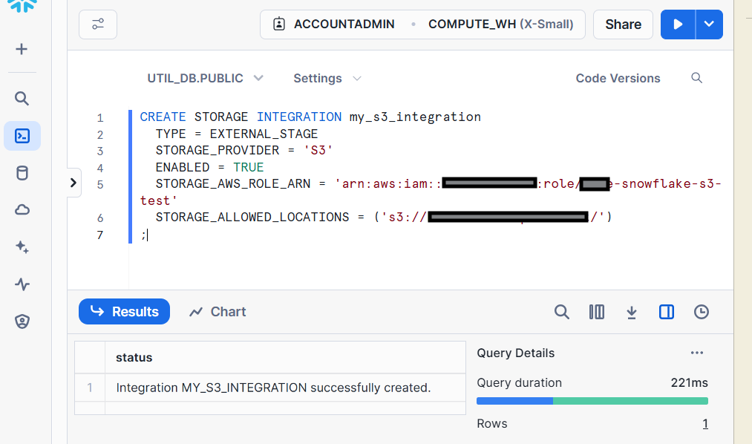Image resolution: width=752 pixels, height=444 pixels.
Task: Click the STORAGE_ALLOWED_LOCATIONS code line
Action: click(384, 218)
